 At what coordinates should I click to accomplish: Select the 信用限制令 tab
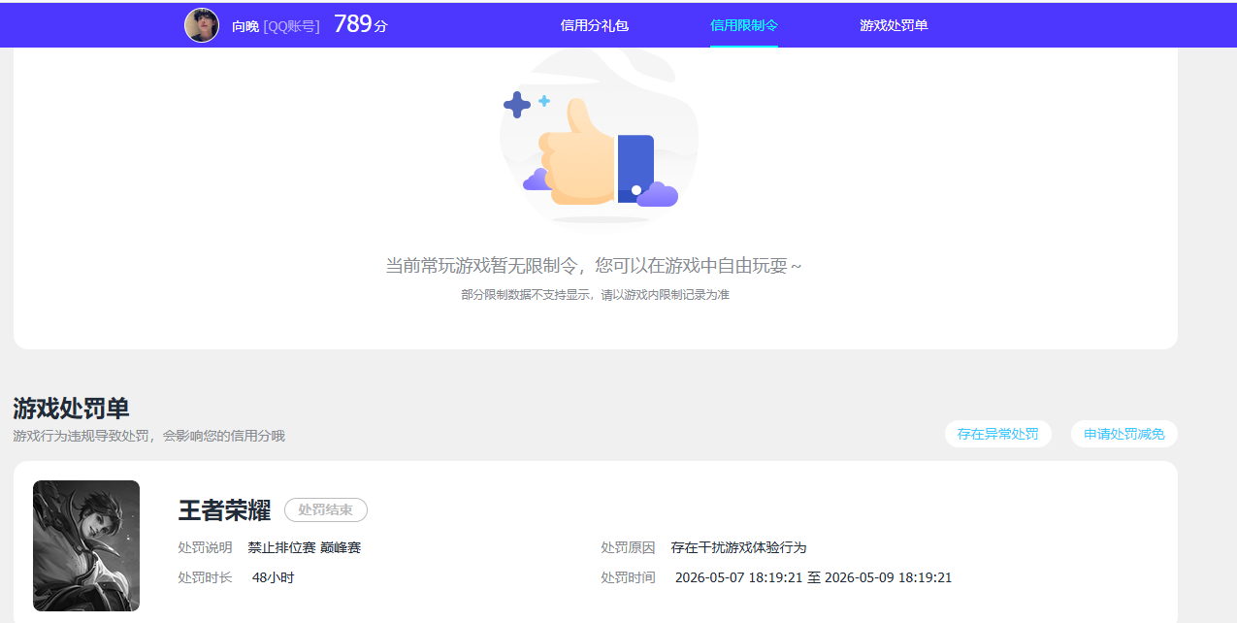pos(744,25)
